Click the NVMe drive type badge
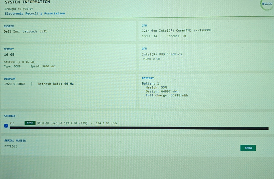 tap(30, 123)
